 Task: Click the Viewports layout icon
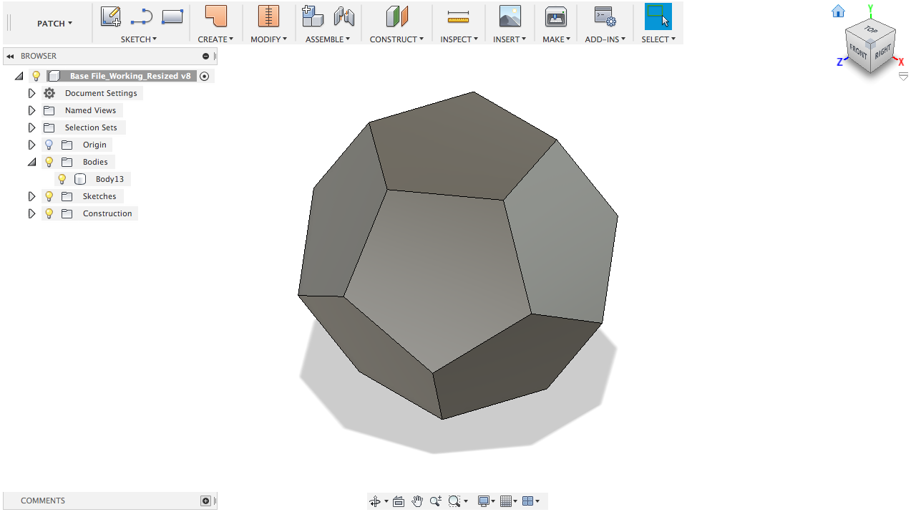click(x=528, y=501)
